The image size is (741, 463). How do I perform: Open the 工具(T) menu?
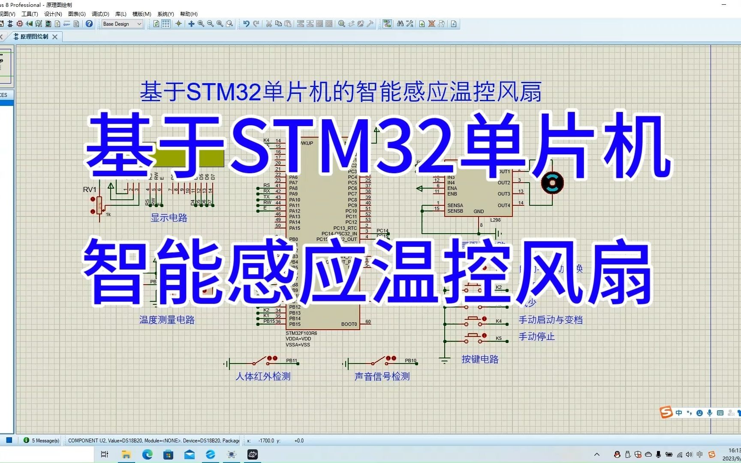tap(30, 14)
